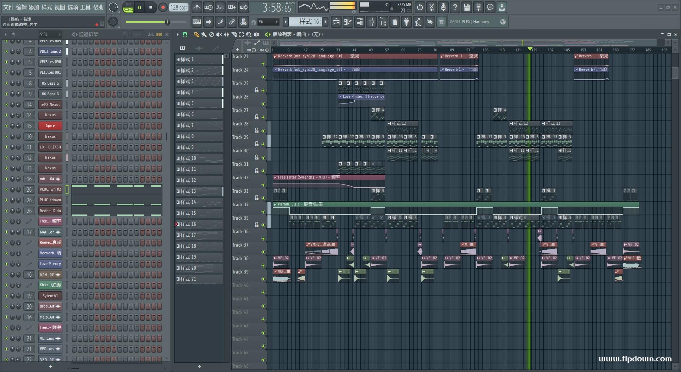Toggle loop recording icon
The height and width of the screenshot is (372, 681).
point(244,7)
